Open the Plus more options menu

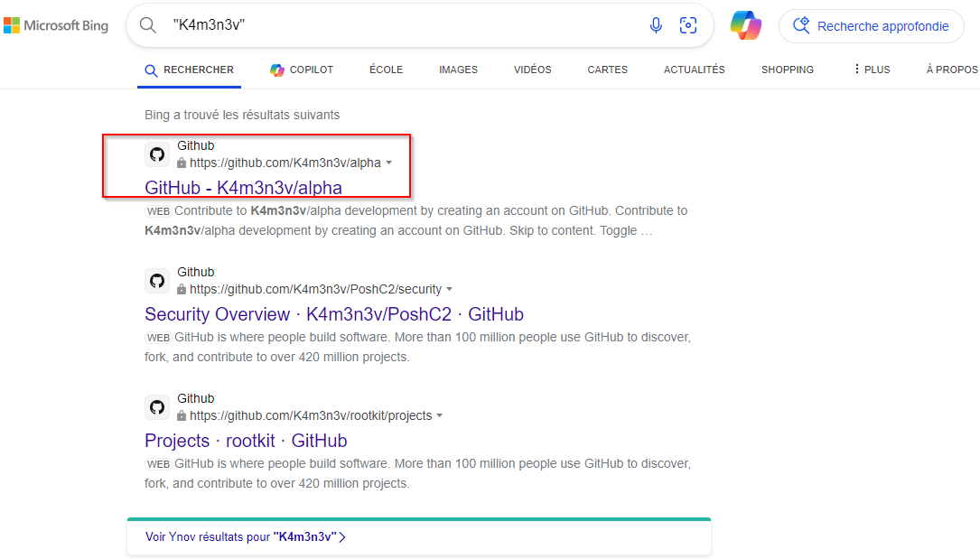[871, 70]
